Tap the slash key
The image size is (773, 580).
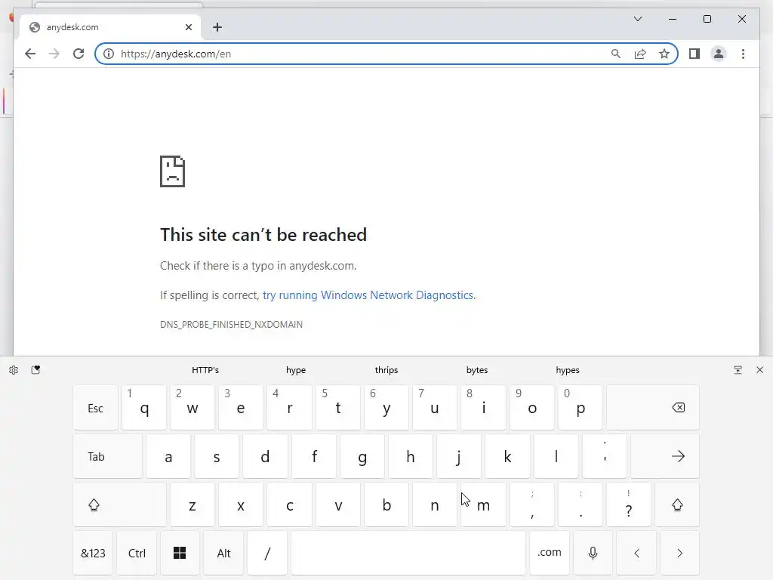coord(266,553)
